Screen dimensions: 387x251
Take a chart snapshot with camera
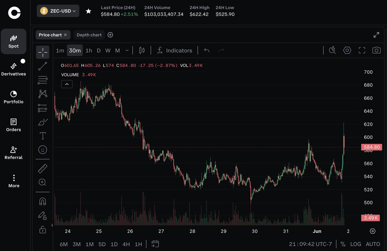click(376, 50)
